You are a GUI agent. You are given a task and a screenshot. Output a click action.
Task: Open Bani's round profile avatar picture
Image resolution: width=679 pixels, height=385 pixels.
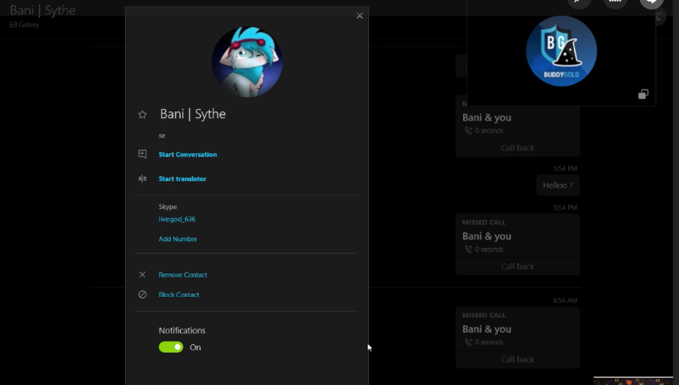tap(247, 62)
